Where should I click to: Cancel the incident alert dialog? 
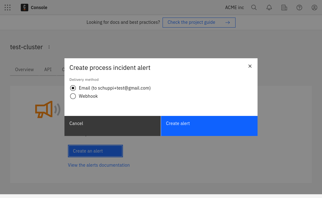click(x=112, y=126)
